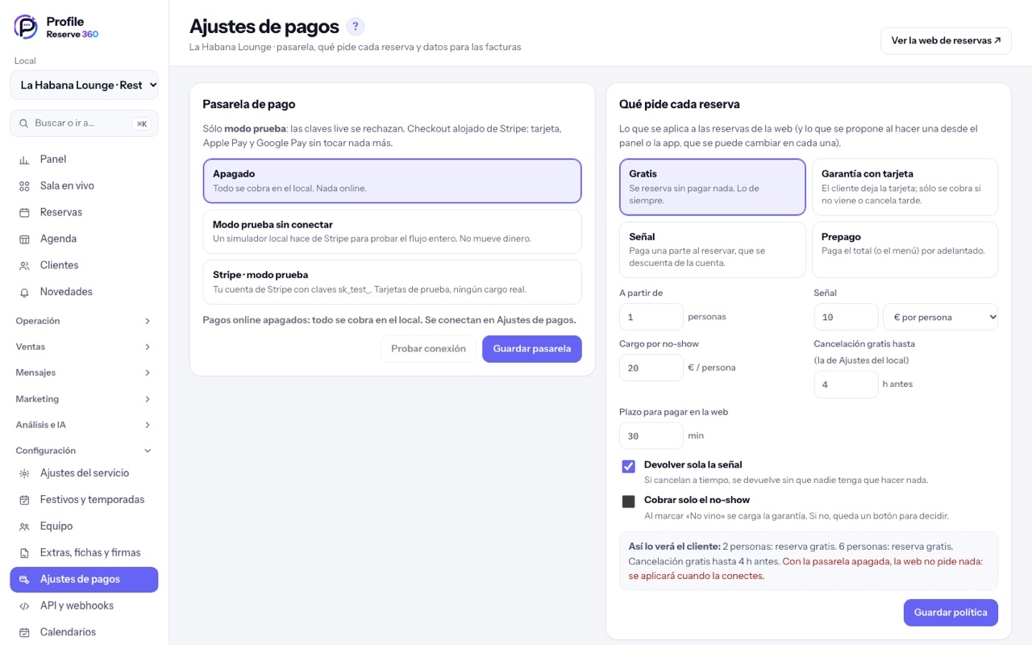1032x645 pixels.
Task: Click the Clientes people icon
Action: coord(24,265)
